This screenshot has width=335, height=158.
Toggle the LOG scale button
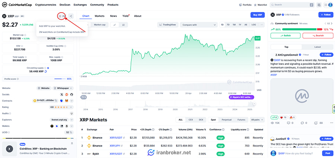(253, 25)
